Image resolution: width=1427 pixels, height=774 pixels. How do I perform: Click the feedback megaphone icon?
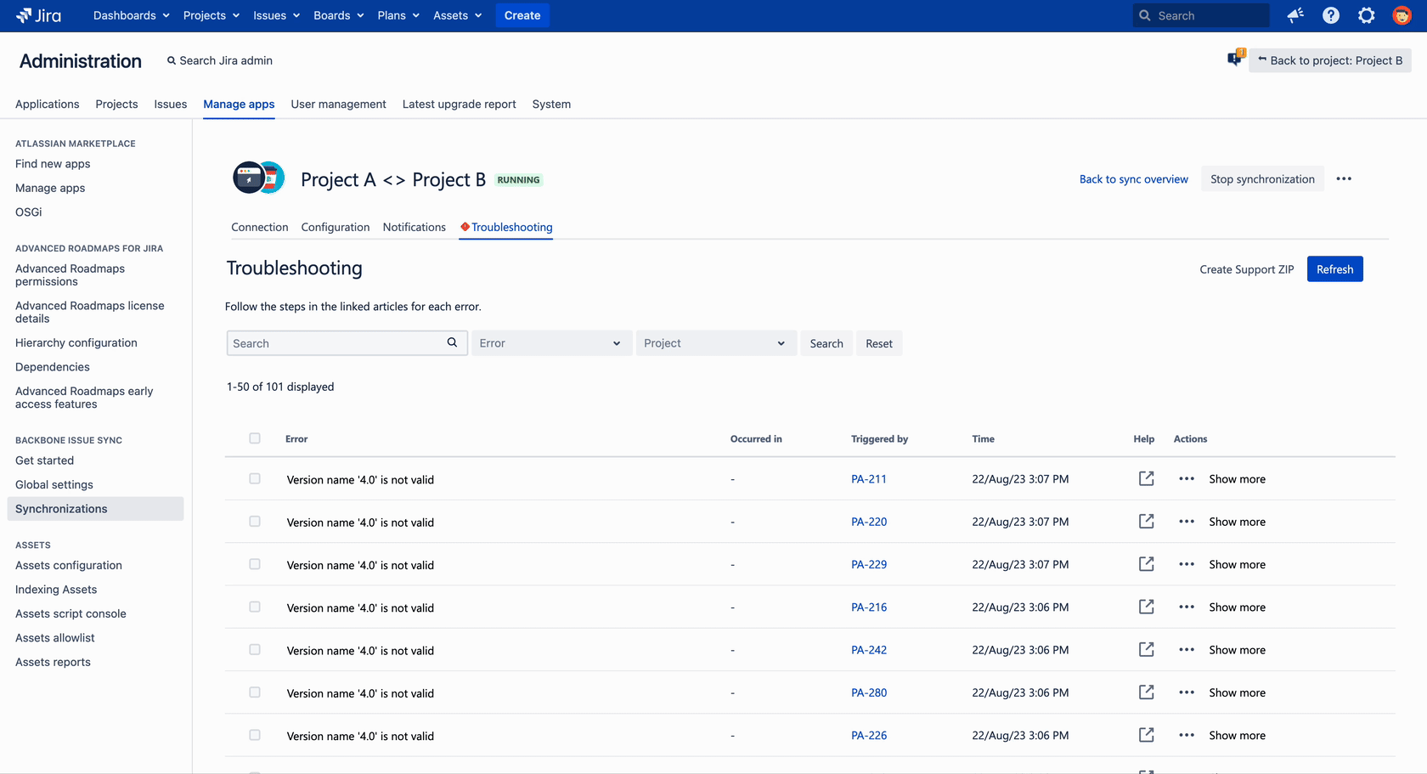point(1294,15)
